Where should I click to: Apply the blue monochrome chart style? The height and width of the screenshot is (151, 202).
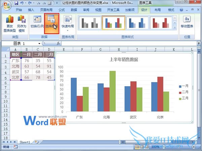137,23
